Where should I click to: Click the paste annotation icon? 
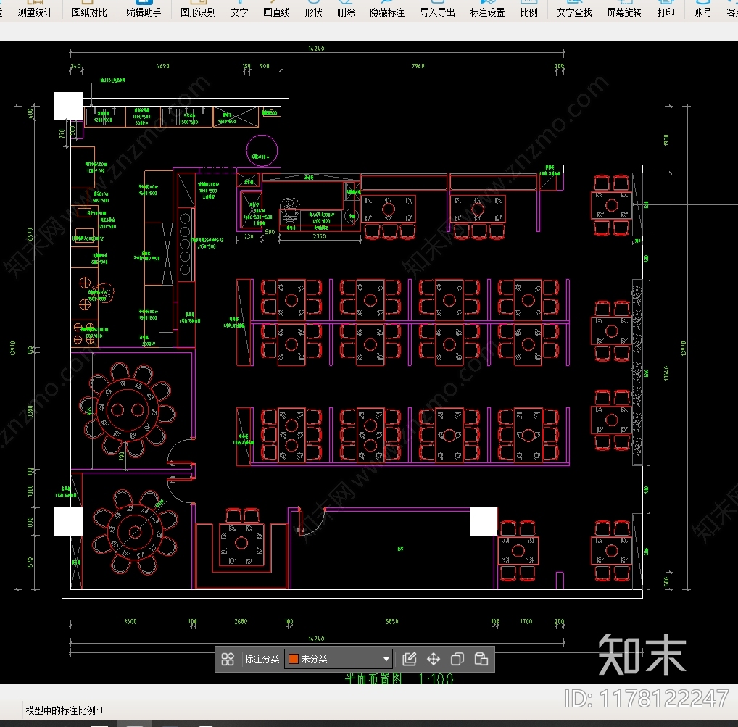click(481, 660)
